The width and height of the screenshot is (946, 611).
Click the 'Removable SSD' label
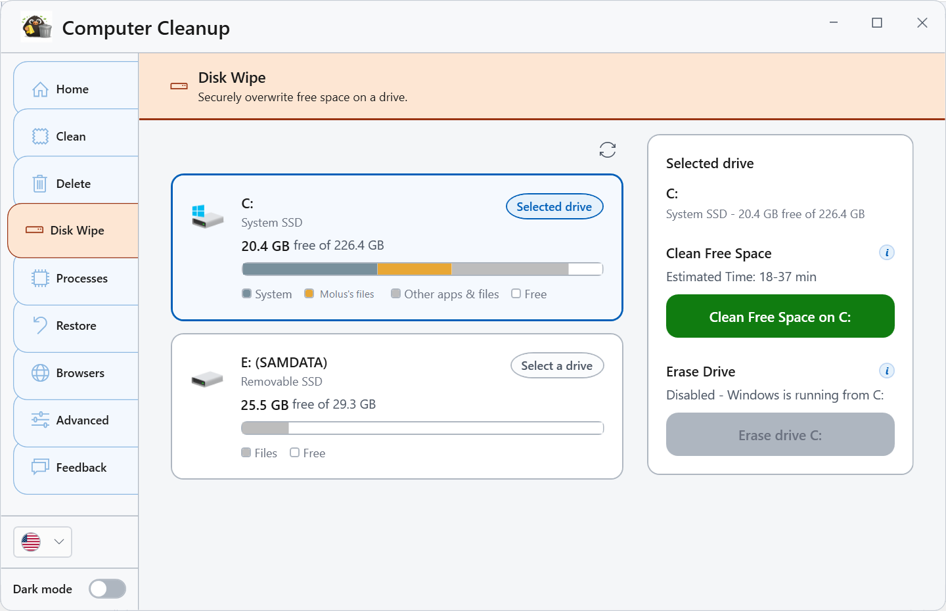pos(282,382)
